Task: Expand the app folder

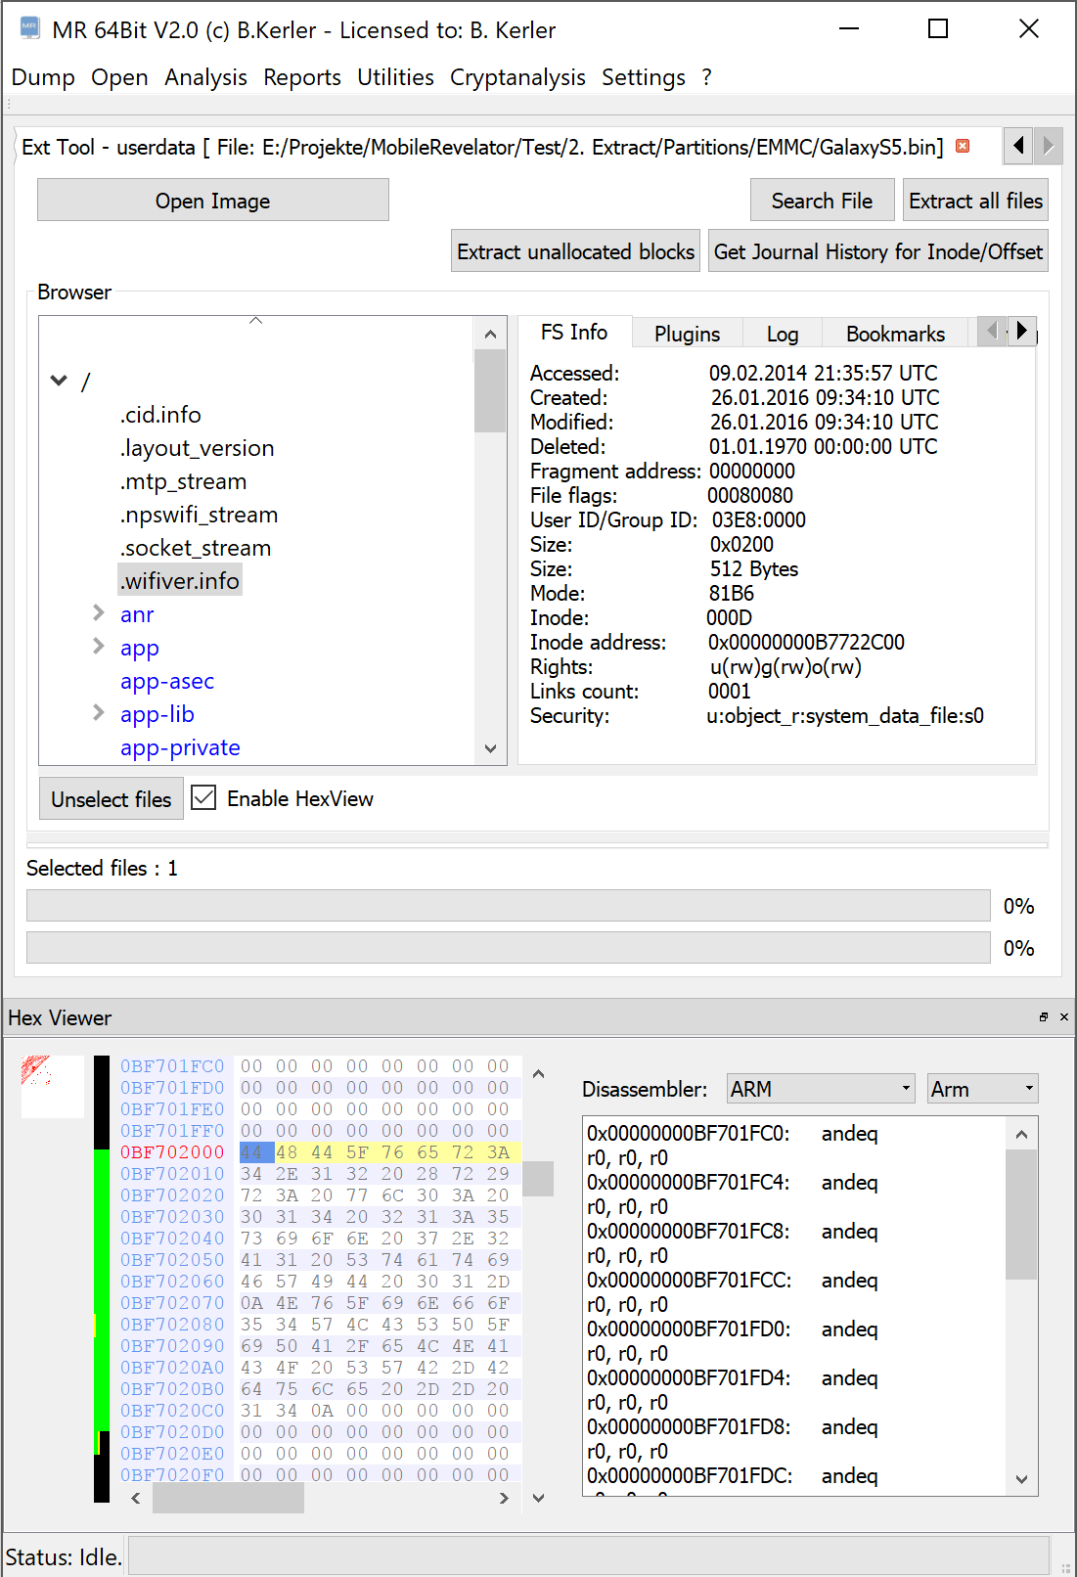Action: [98, 646]
